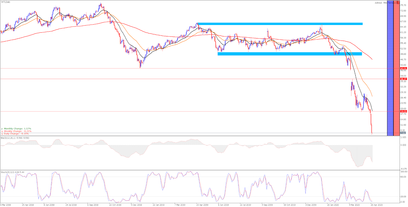Click the 36.37 price level tag
Viewport: 408px width, 207px height.
tap(403, 79)
